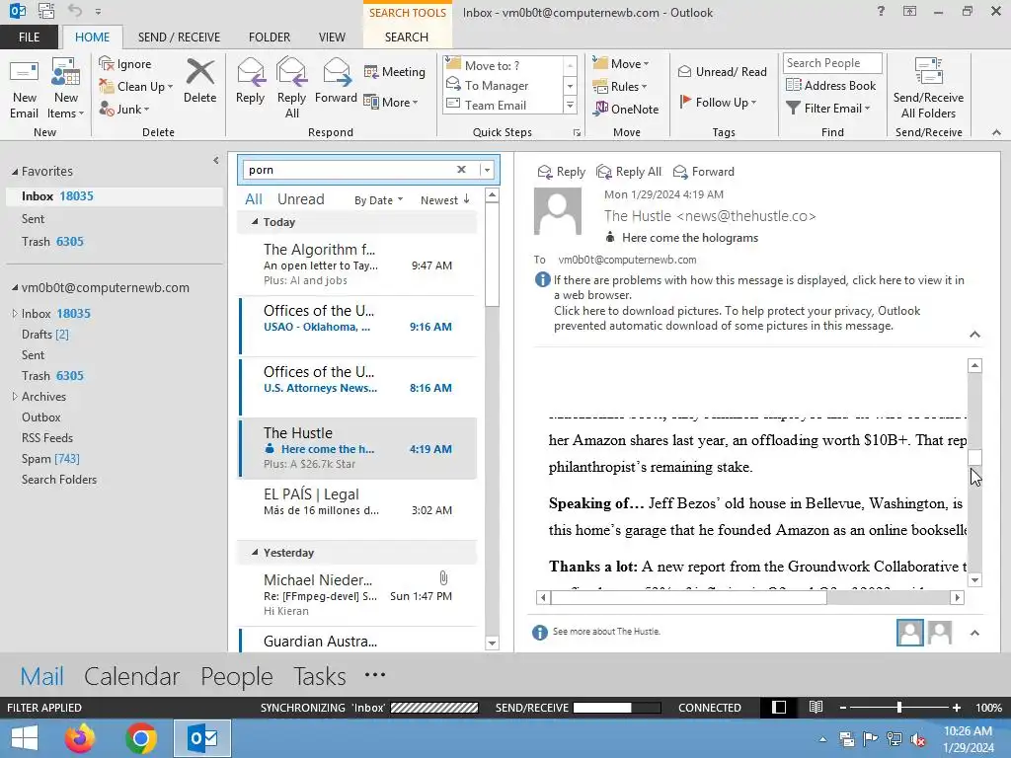The image size is (1011, 758).
Task: Open the Address Book
Action: click(831, 85)
